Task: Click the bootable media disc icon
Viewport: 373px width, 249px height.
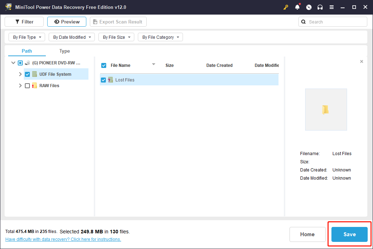Action: tap(309, 7)
